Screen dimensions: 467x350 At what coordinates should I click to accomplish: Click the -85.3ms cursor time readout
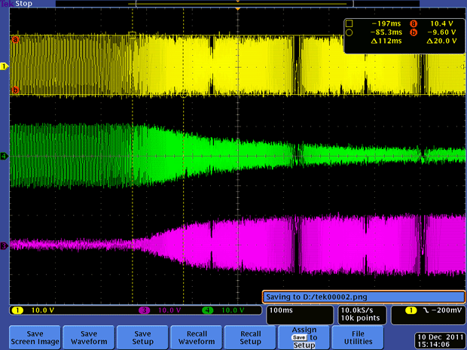pos(386,32)
